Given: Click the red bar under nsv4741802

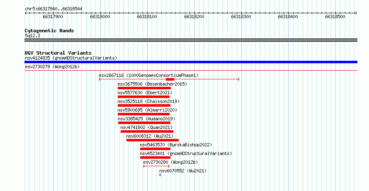Looking at the screenshot, I should pyautogui.click(x=147, y=131).
